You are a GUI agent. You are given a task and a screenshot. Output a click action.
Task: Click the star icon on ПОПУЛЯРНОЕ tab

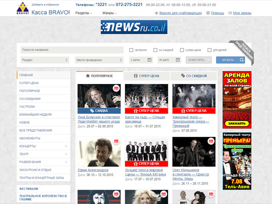88,76
